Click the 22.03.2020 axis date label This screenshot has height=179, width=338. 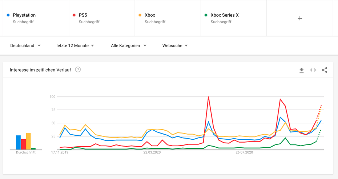tap(152, 152)
